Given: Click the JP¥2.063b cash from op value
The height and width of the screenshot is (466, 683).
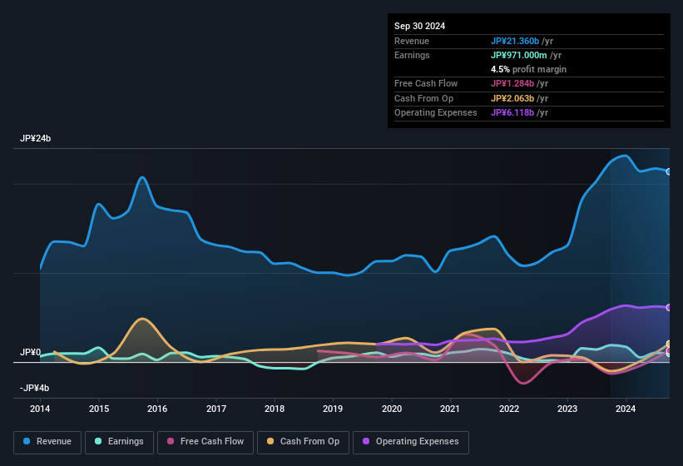Looking at the screenshot, I should [x=512, y=98].
